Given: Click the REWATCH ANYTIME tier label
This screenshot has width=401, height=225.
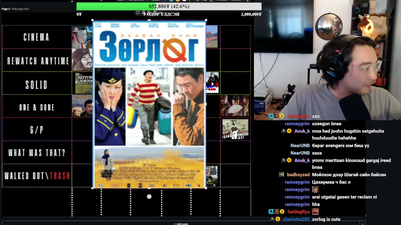Looking at the screenshot, I should pos(38,61).
